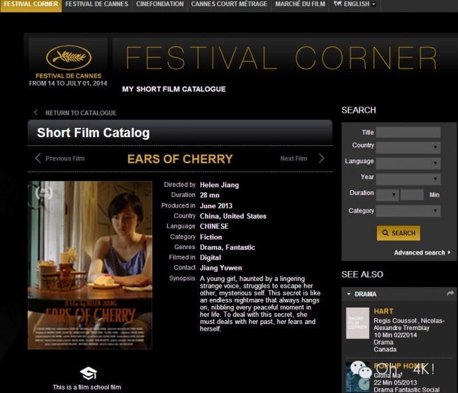The image size is (458, 393).
Task: Open the Language dropdown in search
Action: tap(408, 163)
